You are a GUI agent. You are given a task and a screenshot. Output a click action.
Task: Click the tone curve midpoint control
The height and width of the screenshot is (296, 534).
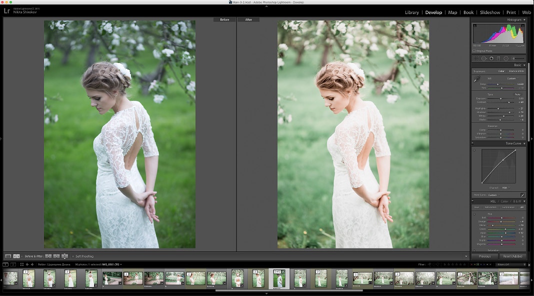[x=503, y=160]
